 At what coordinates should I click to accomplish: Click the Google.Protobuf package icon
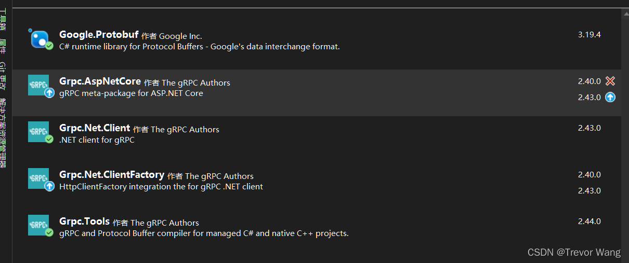pos(40,39)
